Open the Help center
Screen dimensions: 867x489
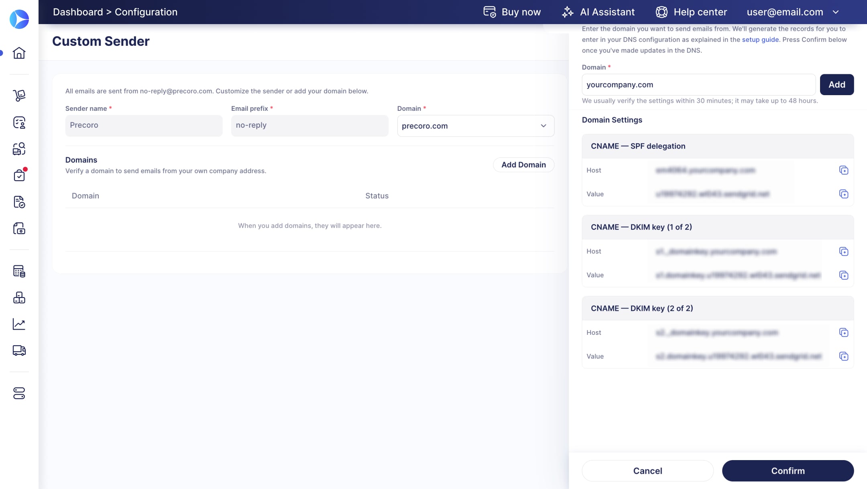click(x=691, y=12)
